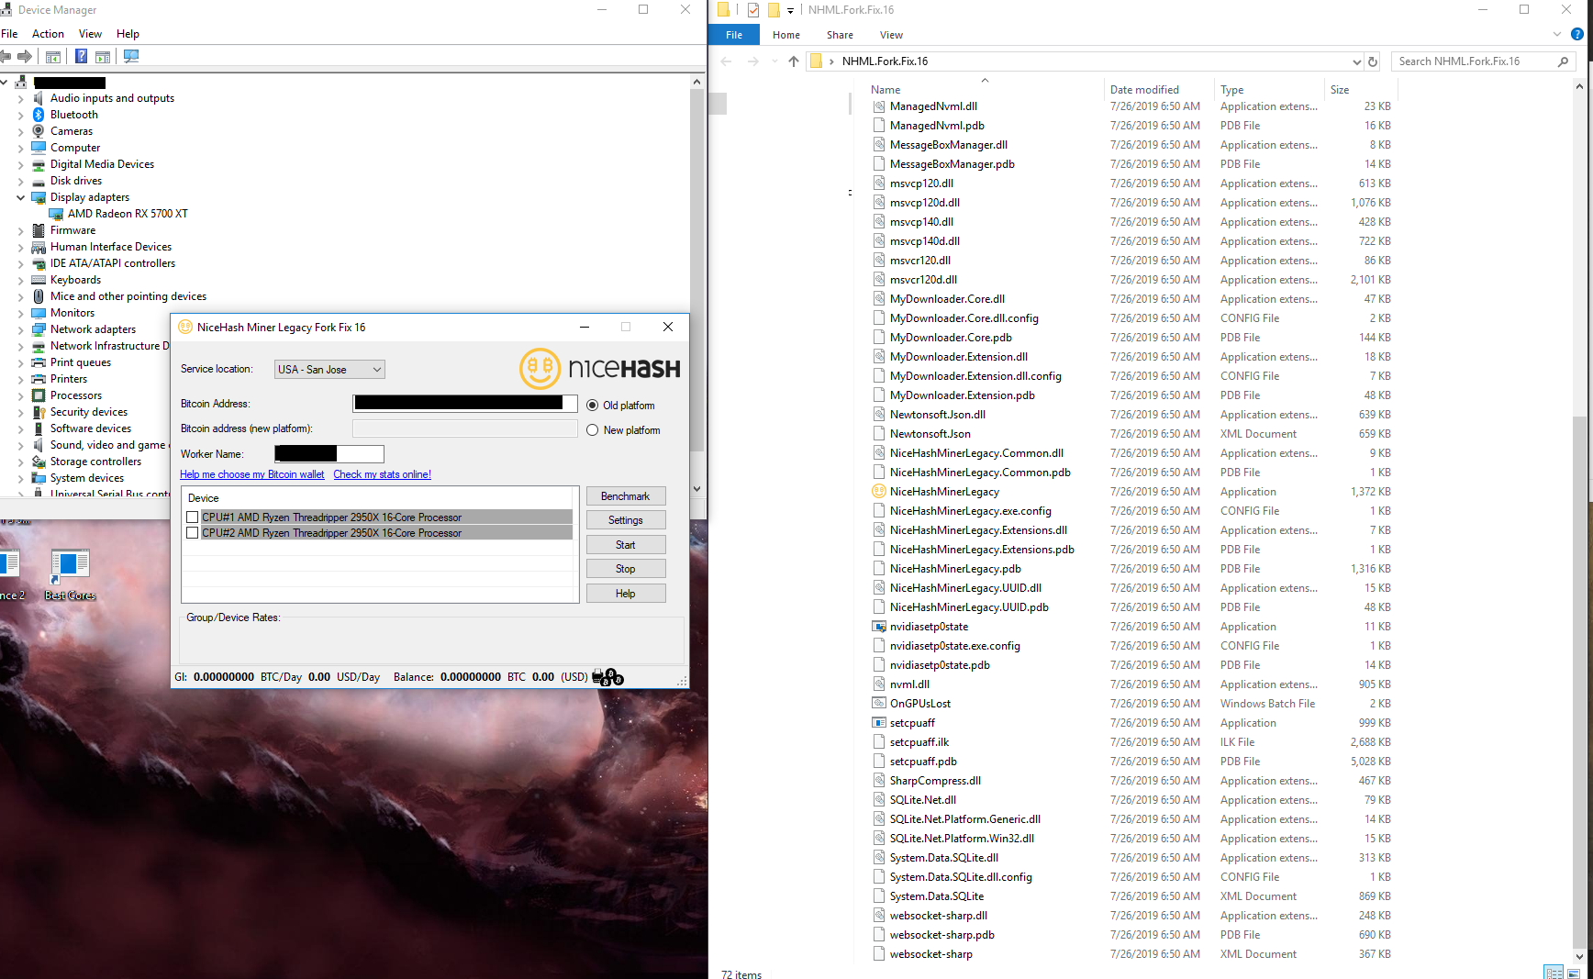This screenshot has width=1593, height=979.
Task: Click Show/Hide Console Tree icon in Device Manager
Action: pos(53,56)
